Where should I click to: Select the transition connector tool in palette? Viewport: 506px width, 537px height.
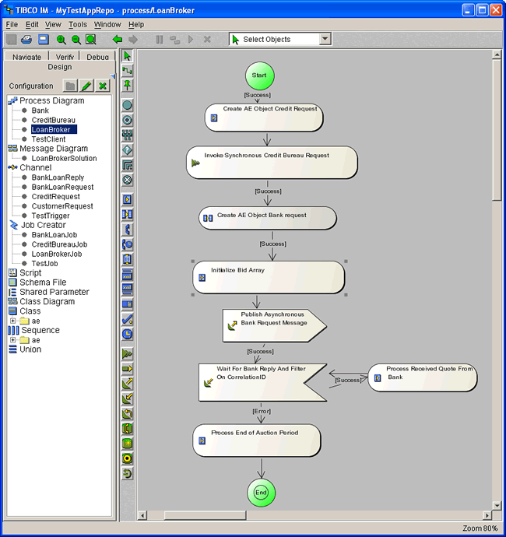click(128, 71)
